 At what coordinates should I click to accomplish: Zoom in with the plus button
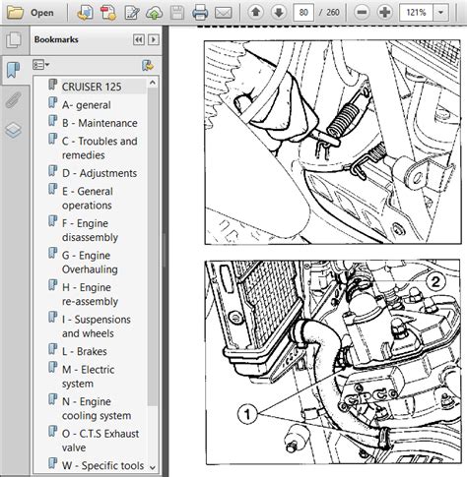pyautogui.click(x=384, y=13)
